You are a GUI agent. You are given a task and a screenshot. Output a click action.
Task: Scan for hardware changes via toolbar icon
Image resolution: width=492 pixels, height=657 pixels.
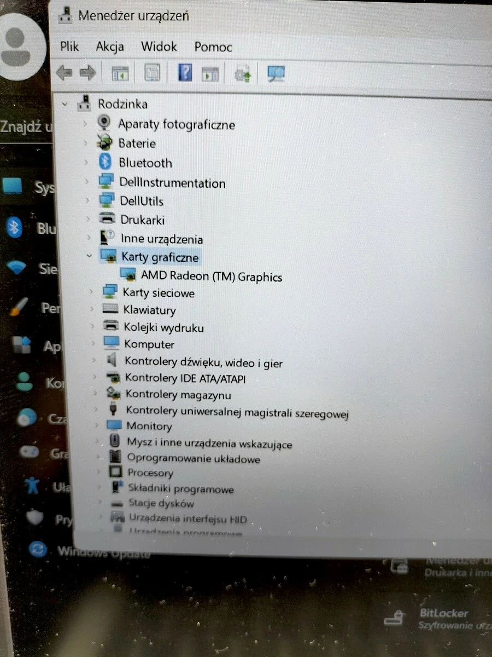(x=242, y=72)
